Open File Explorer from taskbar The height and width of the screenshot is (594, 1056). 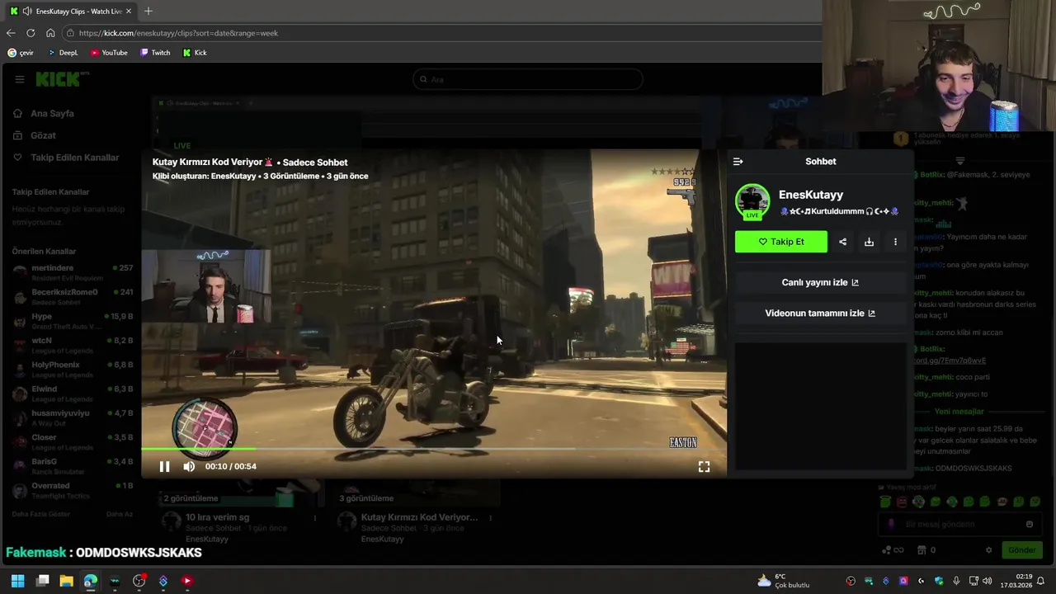click(x=66, y=581)
